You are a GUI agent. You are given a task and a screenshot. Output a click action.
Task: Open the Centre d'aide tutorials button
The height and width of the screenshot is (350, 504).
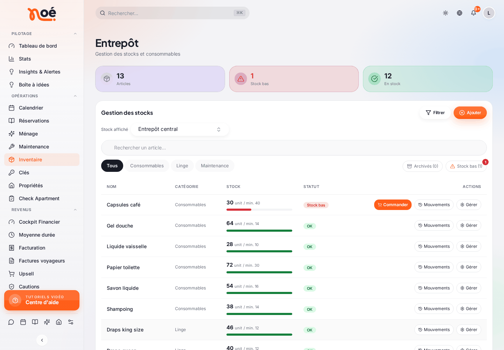click(x=42, y=300)
